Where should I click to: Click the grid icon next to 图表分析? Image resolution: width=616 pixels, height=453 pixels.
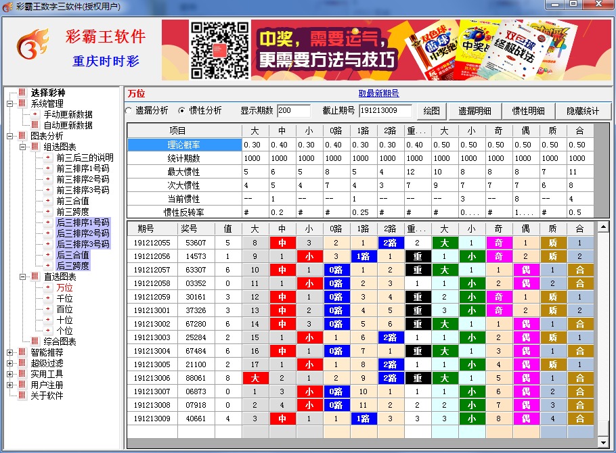coord(22,136)
